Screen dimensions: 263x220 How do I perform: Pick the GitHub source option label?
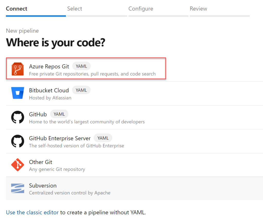pos(38,114)
